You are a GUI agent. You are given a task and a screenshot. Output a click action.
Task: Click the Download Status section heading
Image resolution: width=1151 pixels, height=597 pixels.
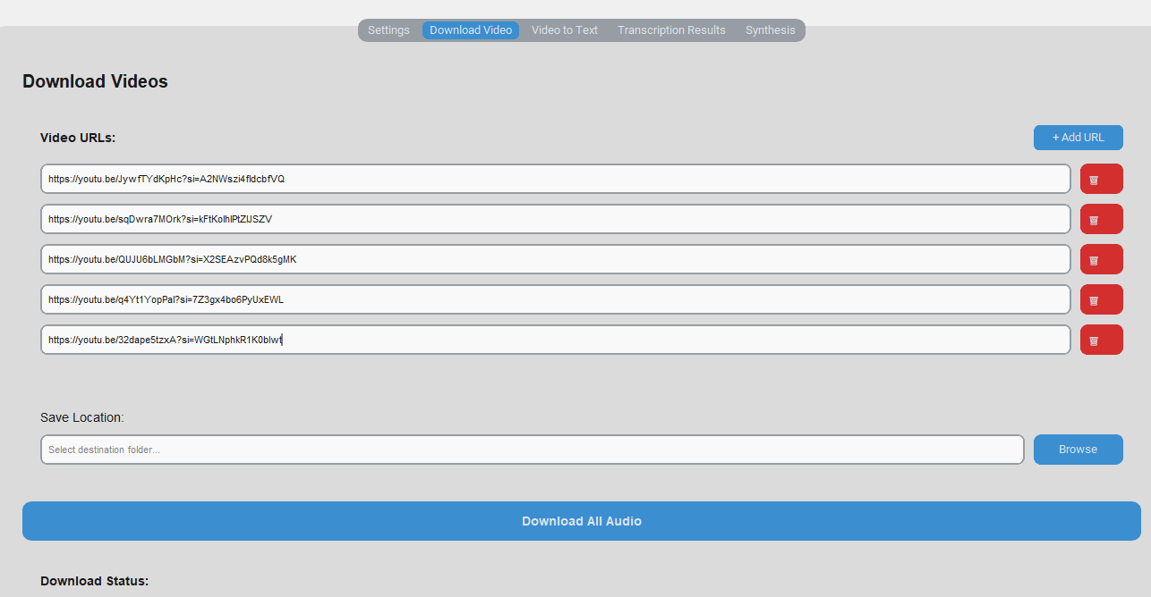(94, 580)
